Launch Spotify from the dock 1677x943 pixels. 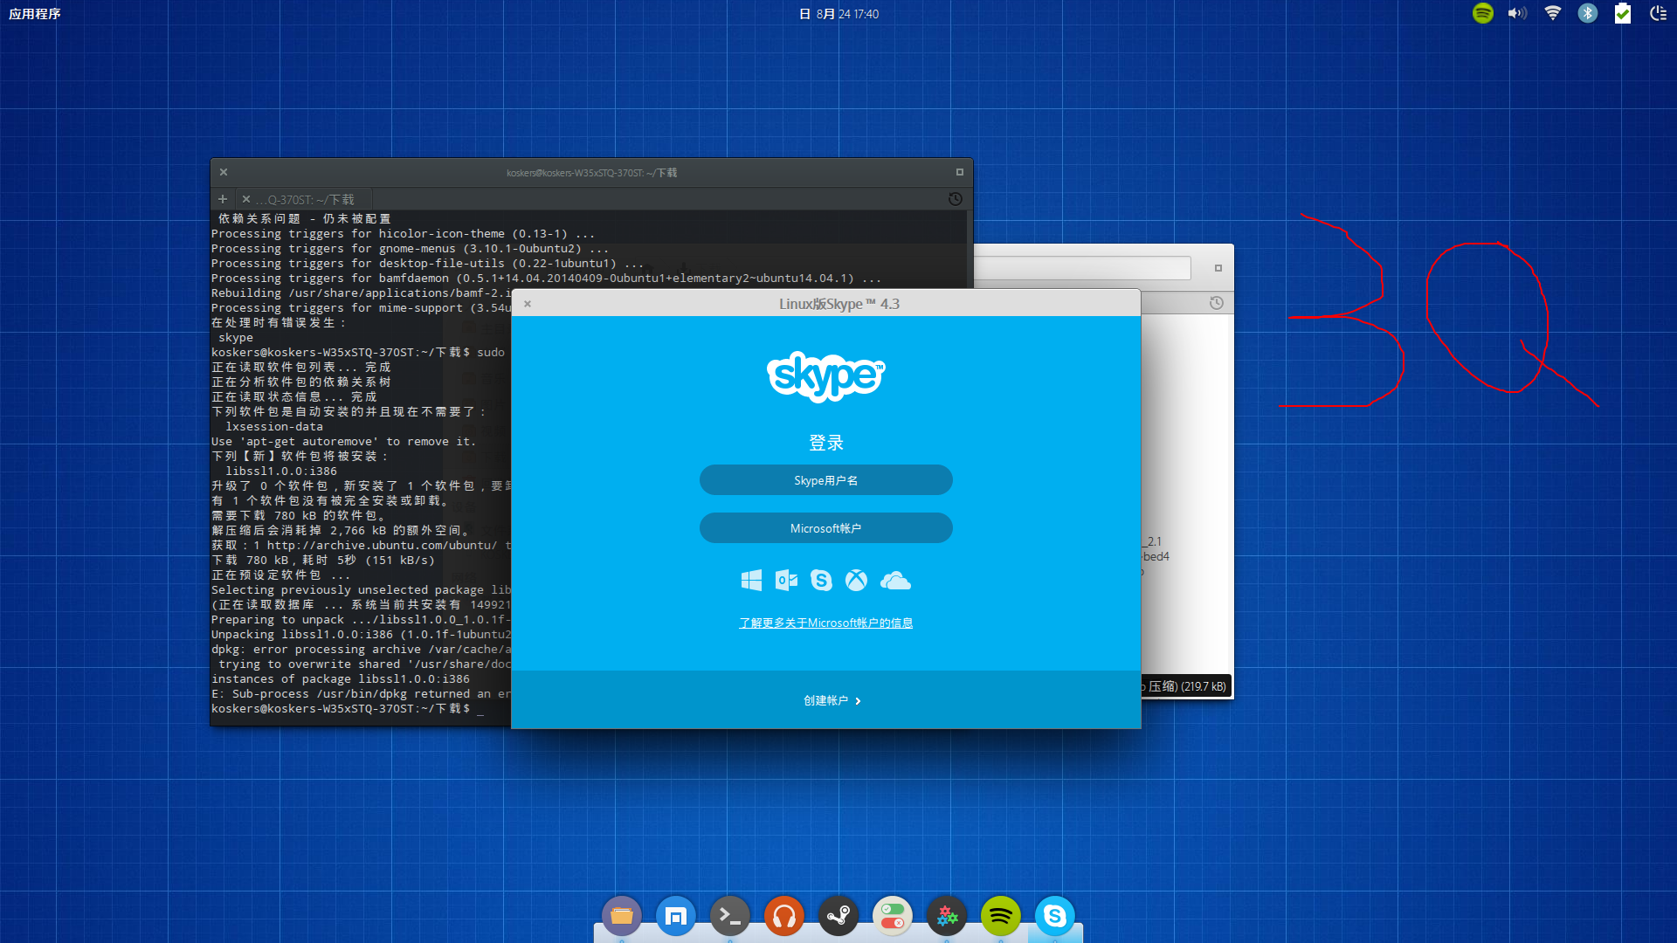point(1001,916)
